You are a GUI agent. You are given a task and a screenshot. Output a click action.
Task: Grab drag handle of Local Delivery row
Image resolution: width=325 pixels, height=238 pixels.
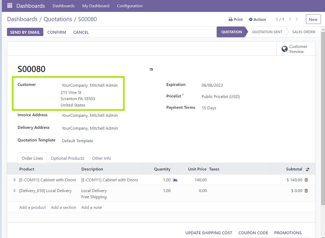14,191
